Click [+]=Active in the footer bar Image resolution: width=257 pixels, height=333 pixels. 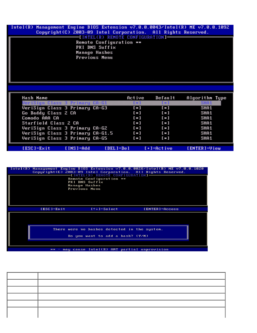coord(158,148)
